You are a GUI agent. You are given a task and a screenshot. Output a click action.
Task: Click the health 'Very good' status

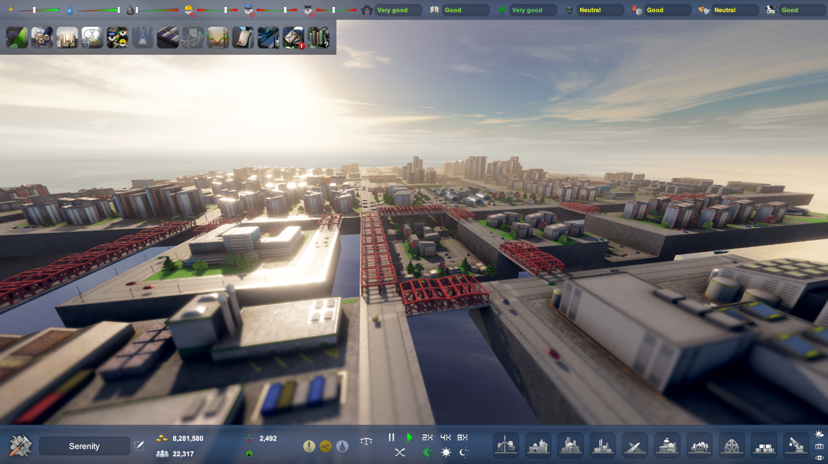coord(533,10)
